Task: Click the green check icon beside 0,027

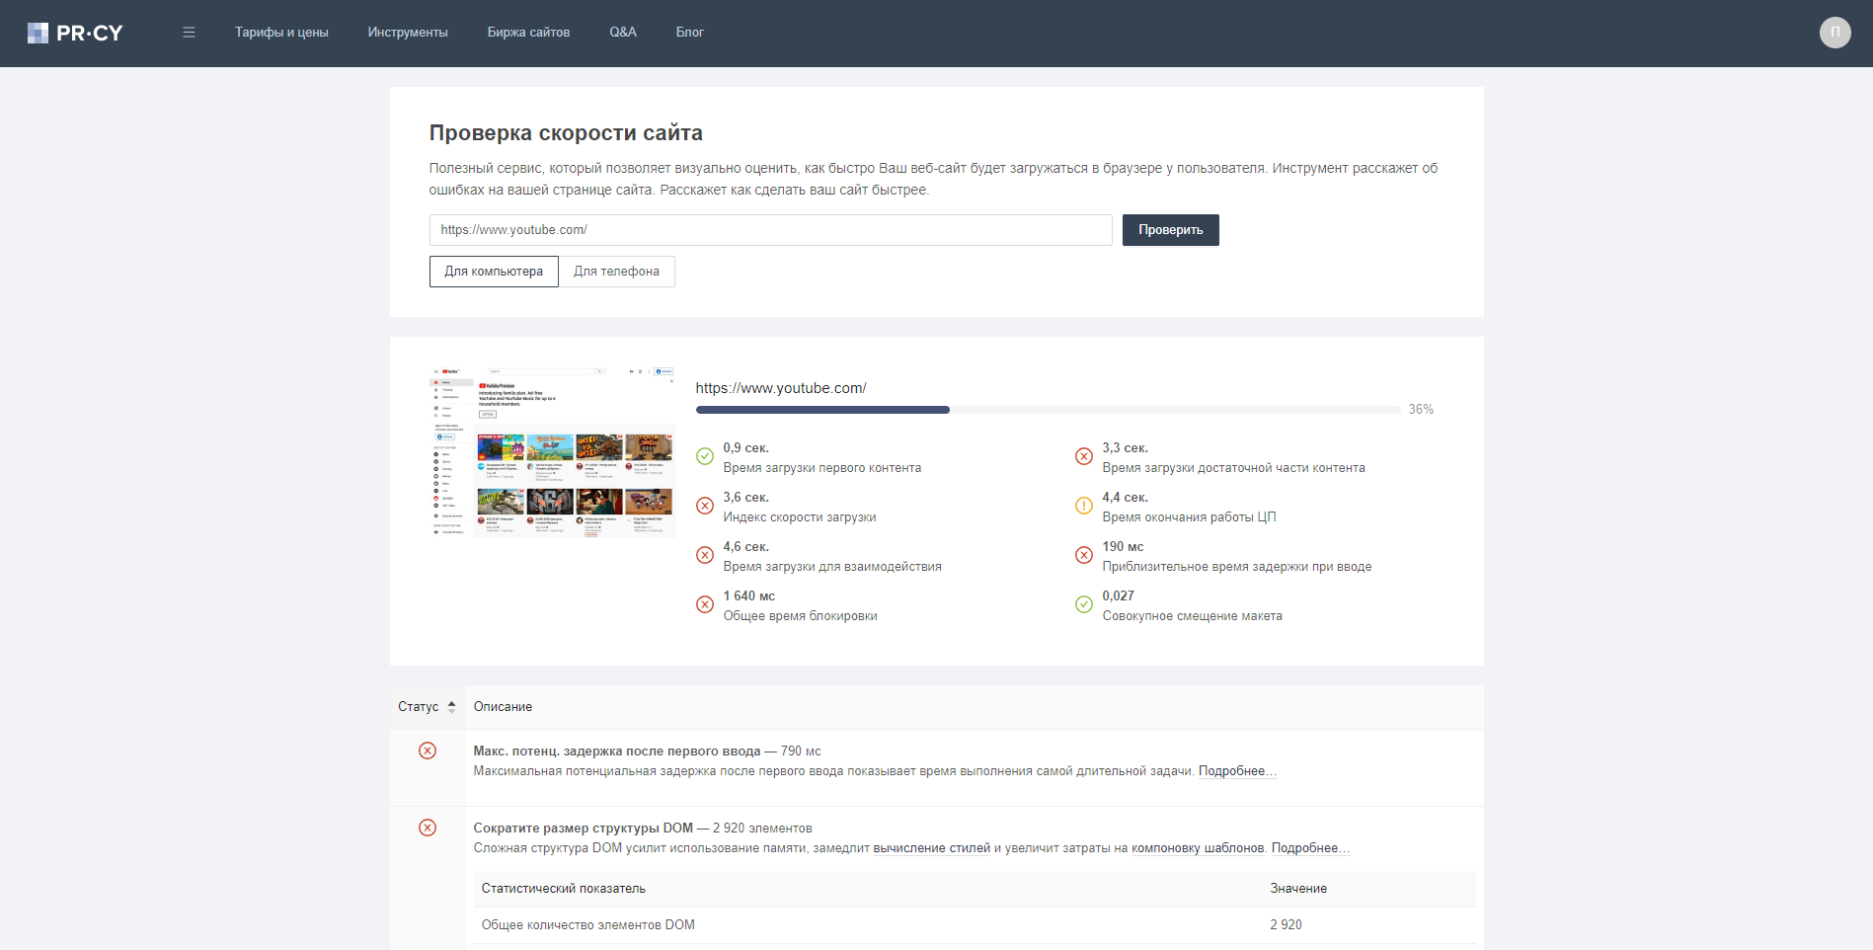Action: [x=1084, y=604]
